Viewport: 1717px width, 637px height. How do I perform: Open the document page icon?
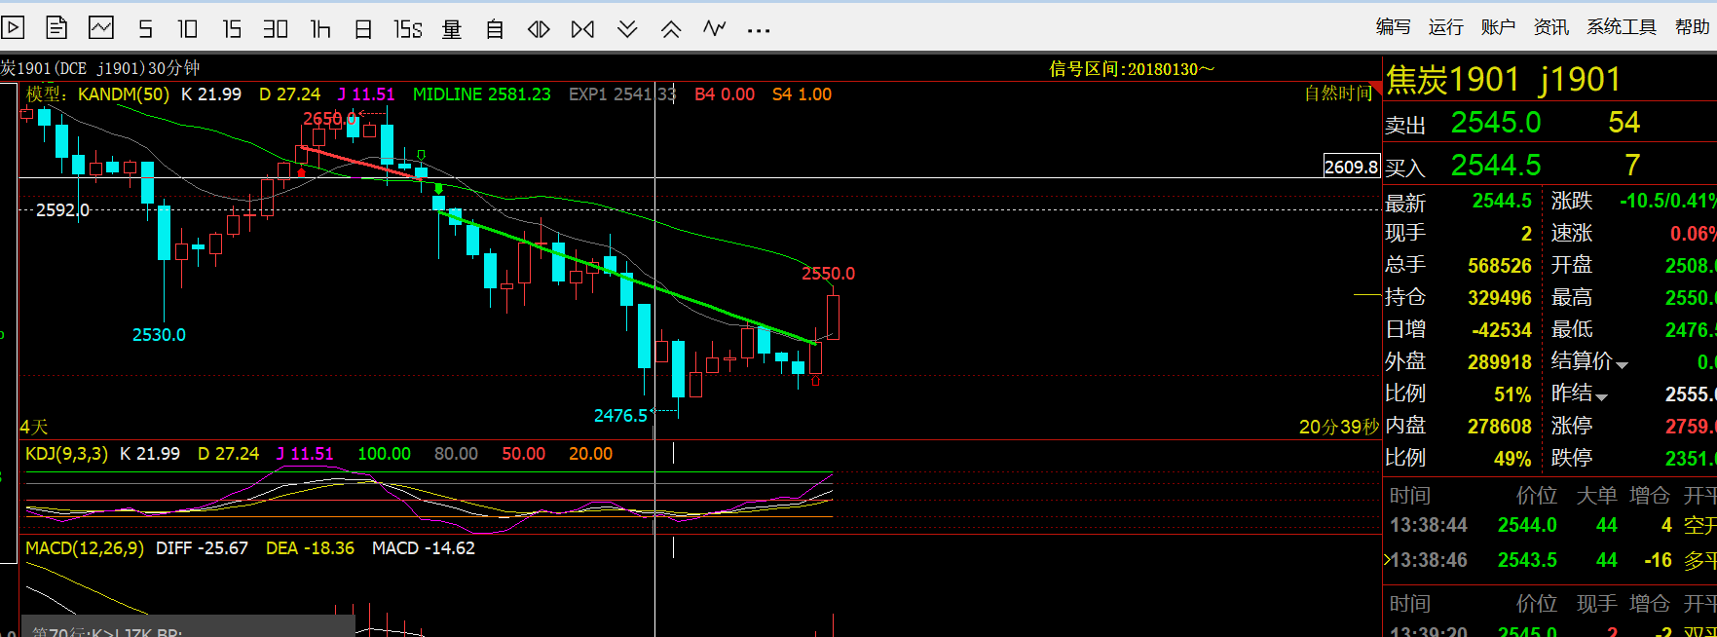click(56, 28)
